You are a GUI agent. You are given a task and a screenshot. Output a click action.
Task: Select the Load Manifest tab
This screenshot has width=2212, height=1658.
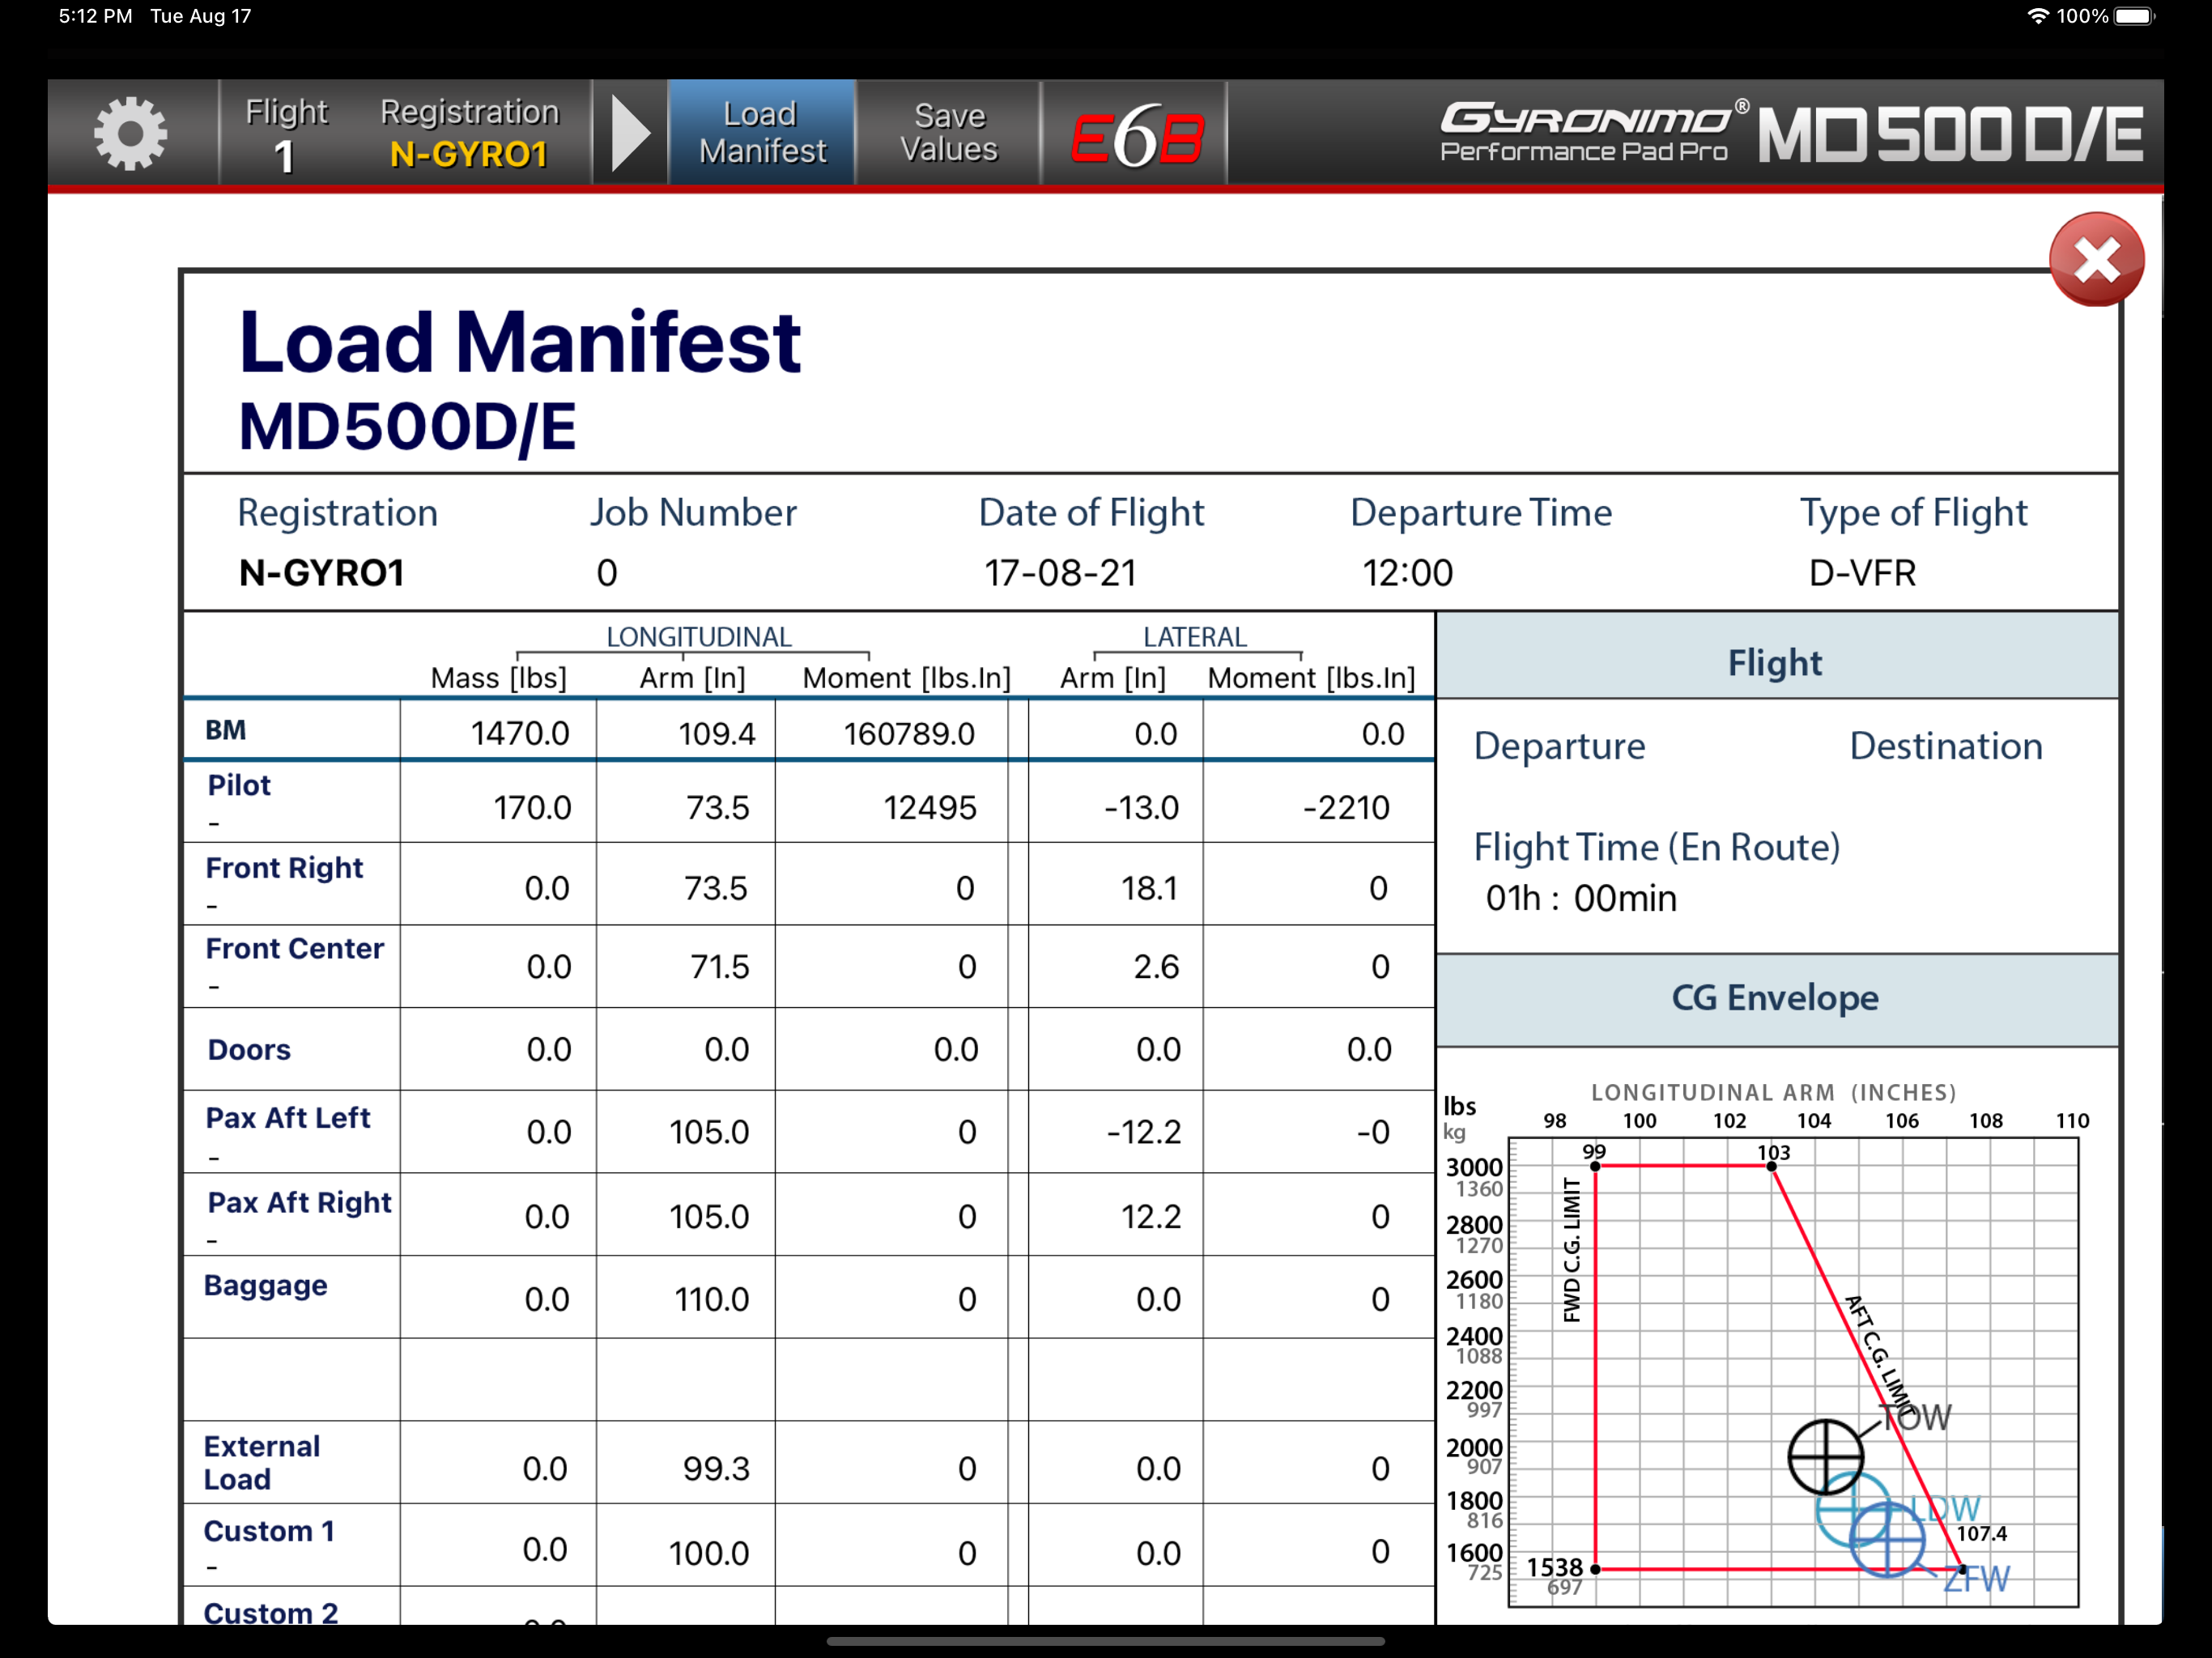762,133
